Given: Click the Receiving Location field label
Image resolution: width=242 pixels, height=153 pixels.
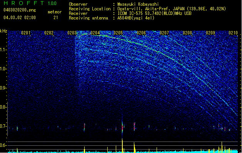Looking at the screenshot, I should click(x=90, y=9).
